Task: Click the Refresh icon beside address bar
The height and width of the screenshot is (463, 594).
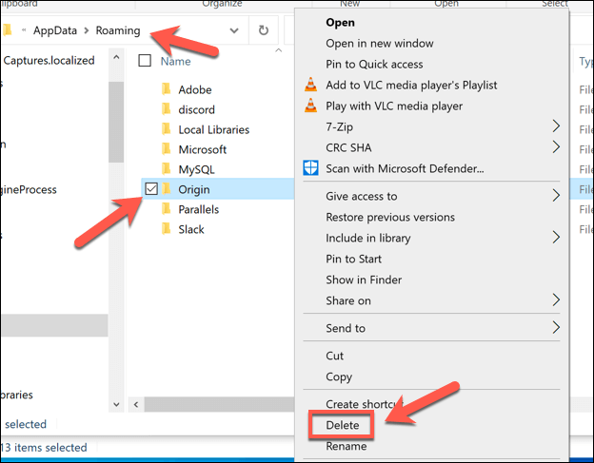Action: [264, 30]
